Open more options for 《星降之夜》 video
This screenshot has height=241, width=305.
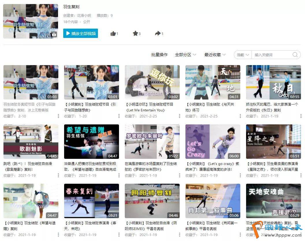[301, 175]
